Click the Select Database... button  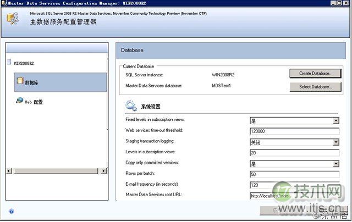[x=315, y=87]
